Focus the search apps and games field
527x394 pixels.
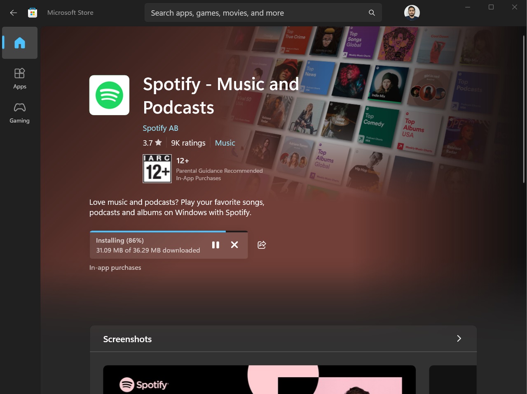coord(263,13)
